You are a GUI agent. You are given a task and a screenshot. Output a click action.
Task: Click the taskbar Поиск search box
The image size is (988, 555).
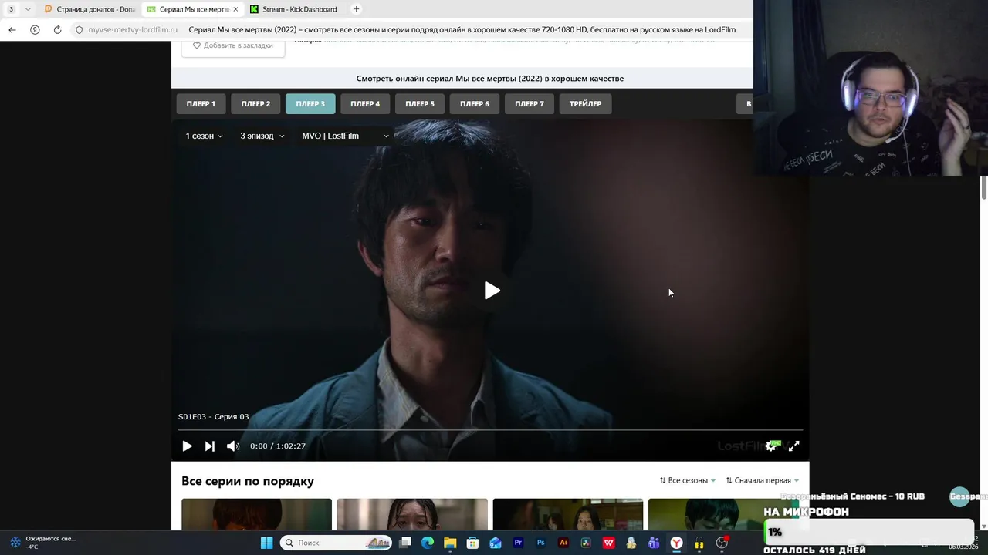(336, 543)
